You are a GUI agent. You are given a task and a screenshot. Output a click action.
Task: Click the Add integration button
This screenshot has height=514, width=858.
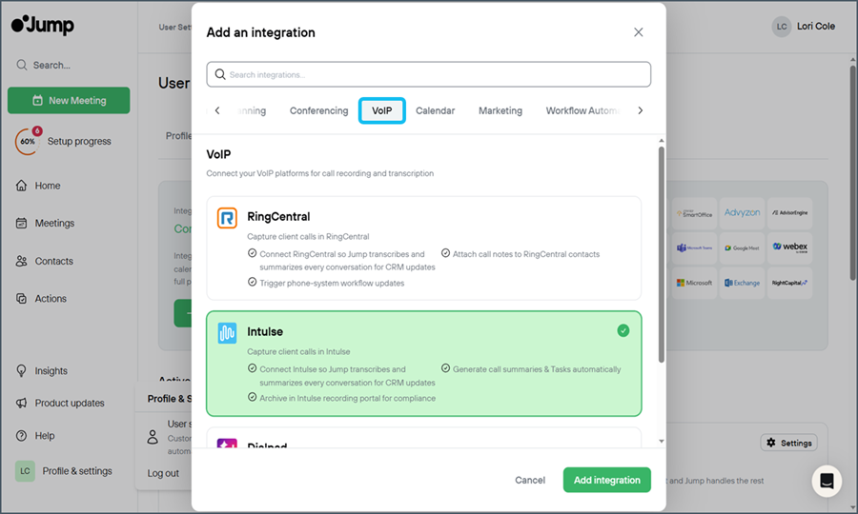pyautogui.click(x=607, y=480)
